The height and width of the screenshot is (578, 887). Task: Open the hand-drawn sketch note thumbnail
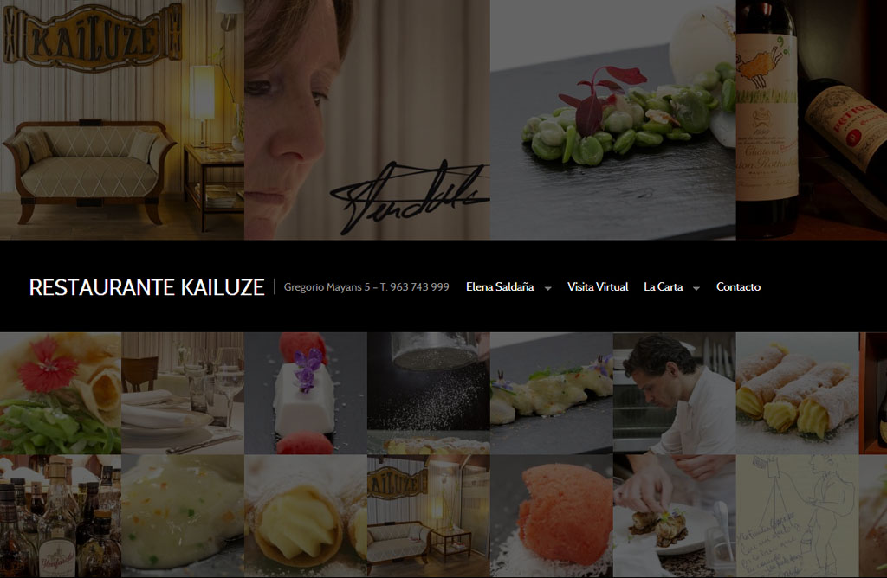point(797,516)
